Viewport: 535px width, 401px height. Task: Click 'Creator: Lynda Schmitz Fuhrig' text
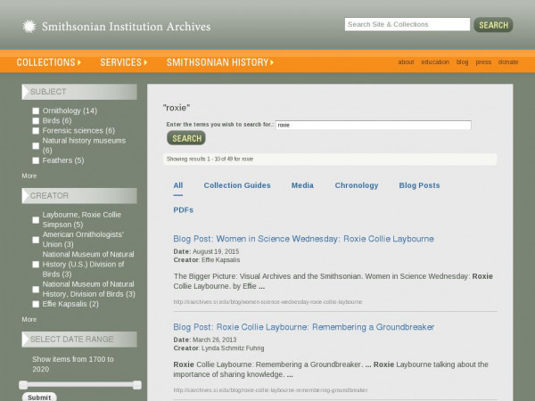click(x=218, y=348)
